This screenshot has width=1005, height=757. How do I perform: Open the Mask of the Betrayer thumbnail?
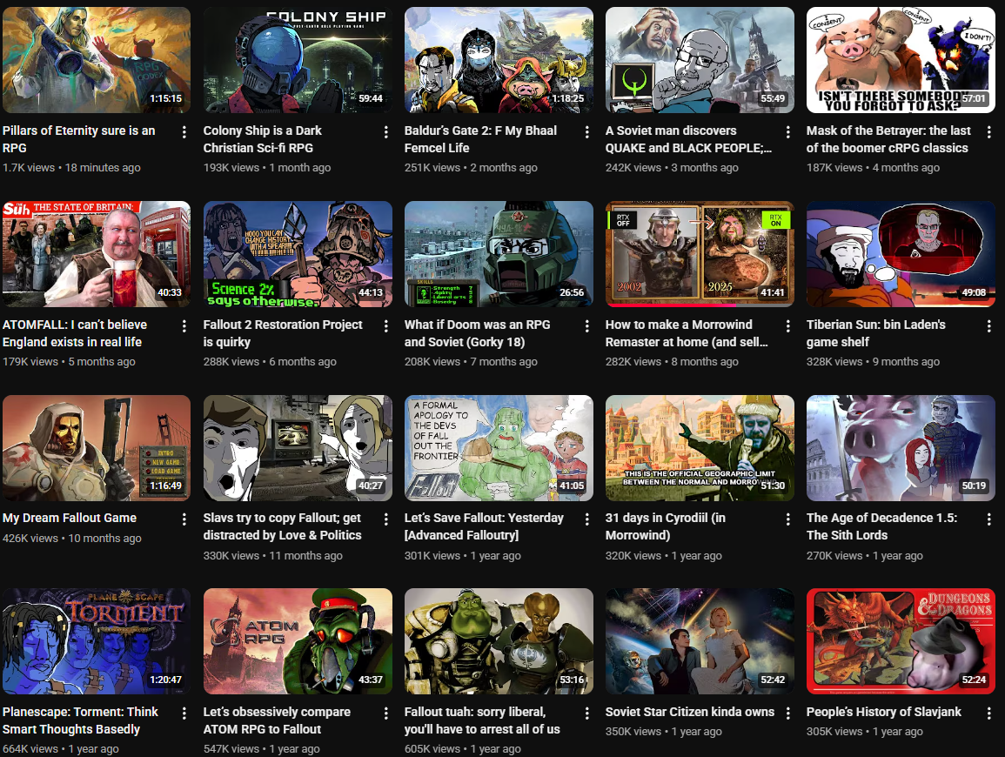point(901,60)
